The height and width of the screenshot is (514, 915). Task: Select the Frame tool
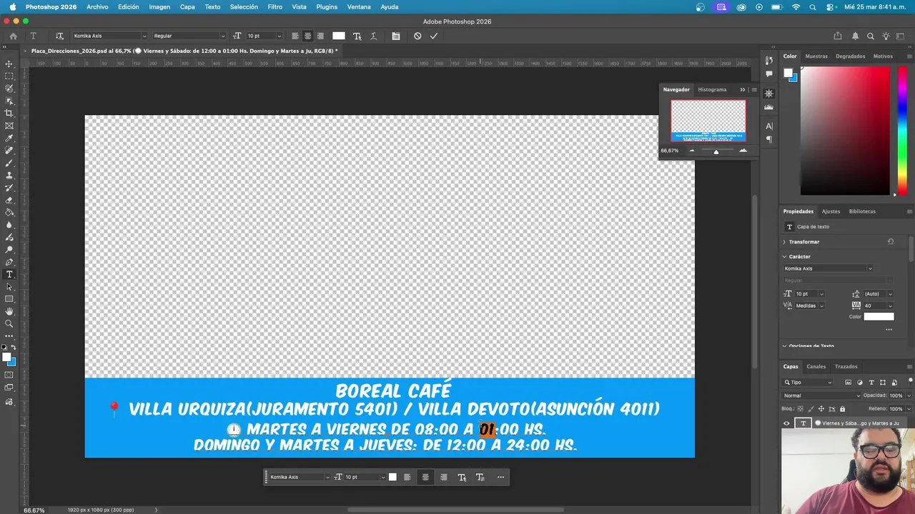tap(9, 126)
